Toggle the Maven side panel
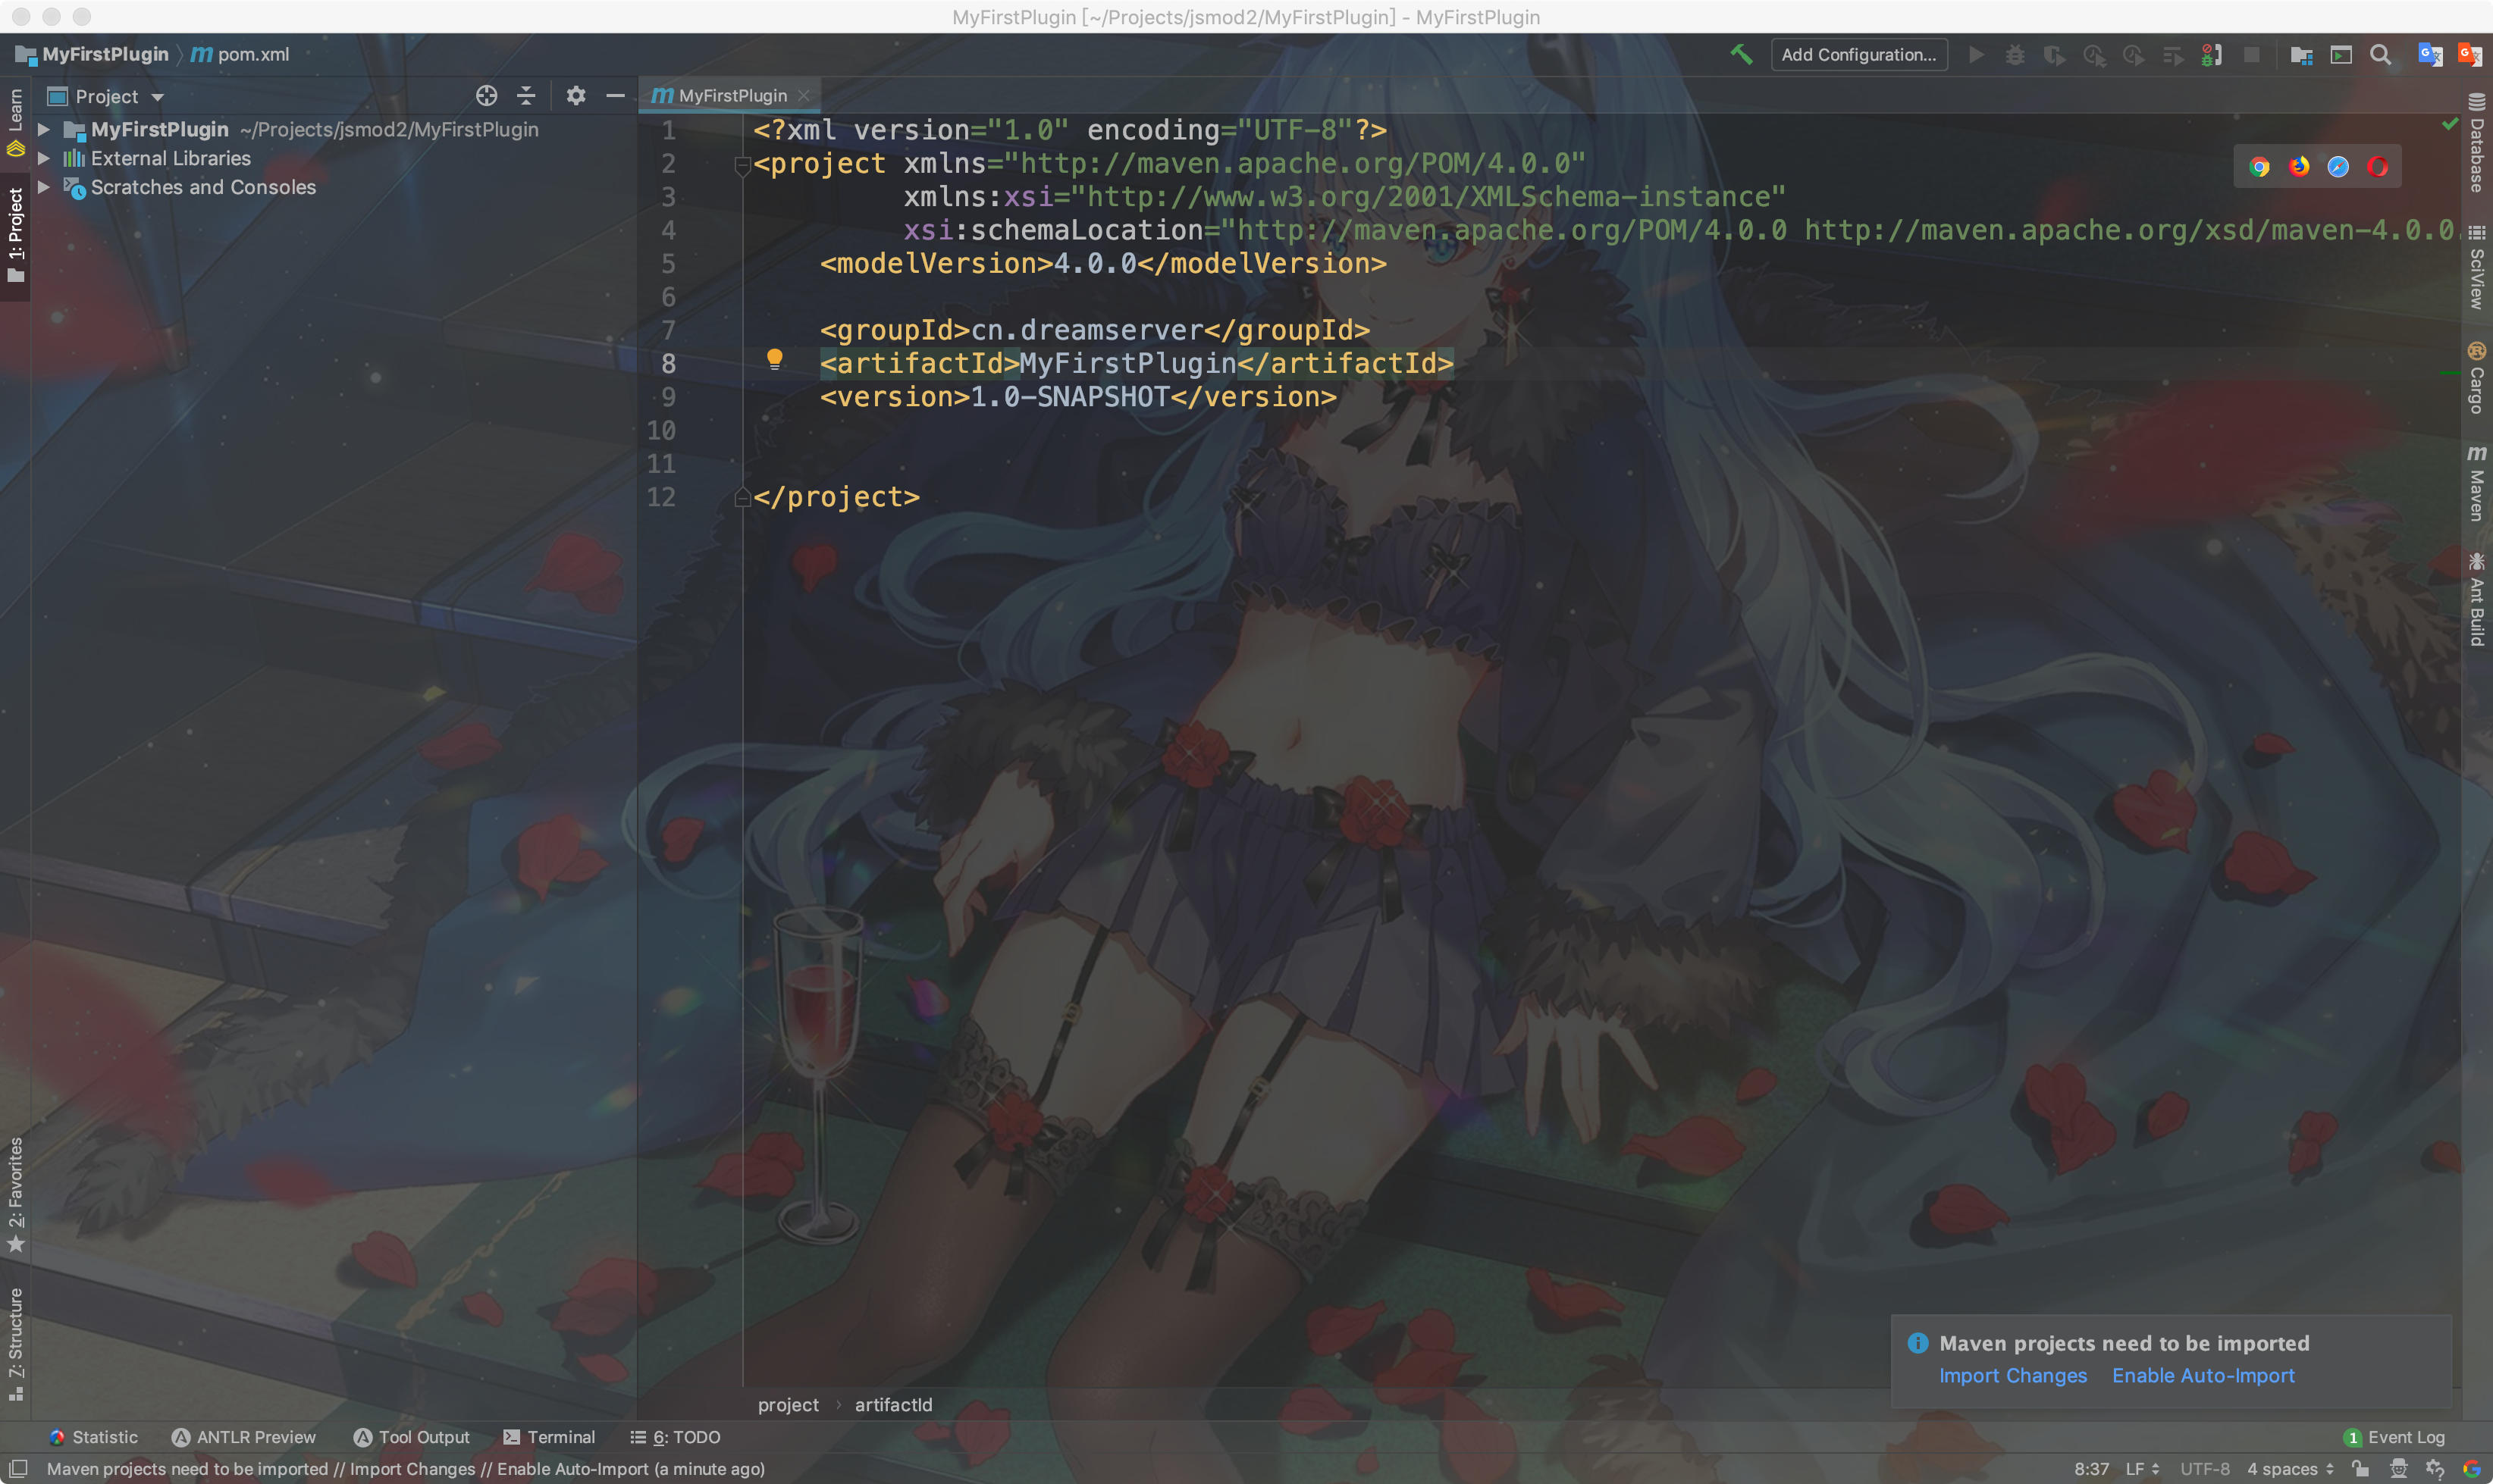This screenshot has width=2493, height=1484. [2476, 484]
